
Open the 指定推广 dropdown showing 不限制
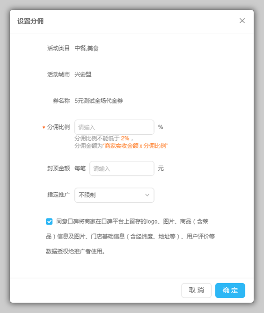pyautogui.click(x=114, y=195)
